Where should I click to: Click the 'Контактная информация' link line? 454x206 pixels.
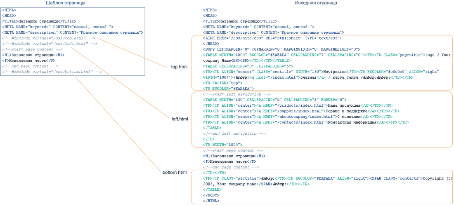pos(305,122)
